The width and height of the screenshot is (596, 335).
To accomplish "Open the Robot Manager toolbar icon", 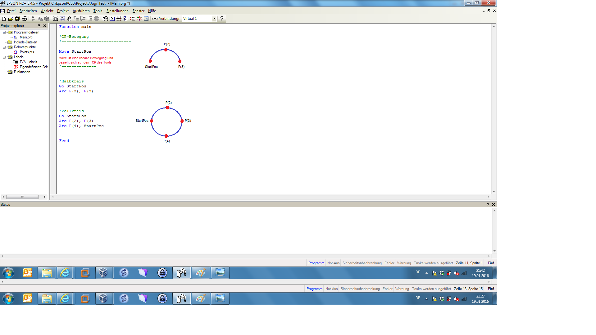I will tap(105, 19).
